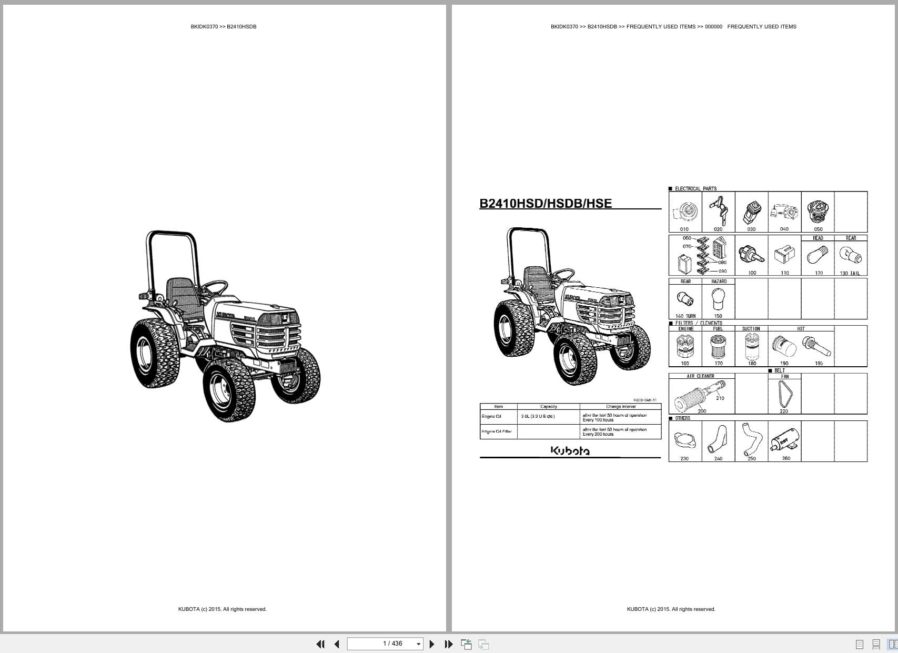Image resolution: width=898 pixels, height=653 pixels.
Task: Select the REAR tail bulb part 130
Action: coord(851,256)
